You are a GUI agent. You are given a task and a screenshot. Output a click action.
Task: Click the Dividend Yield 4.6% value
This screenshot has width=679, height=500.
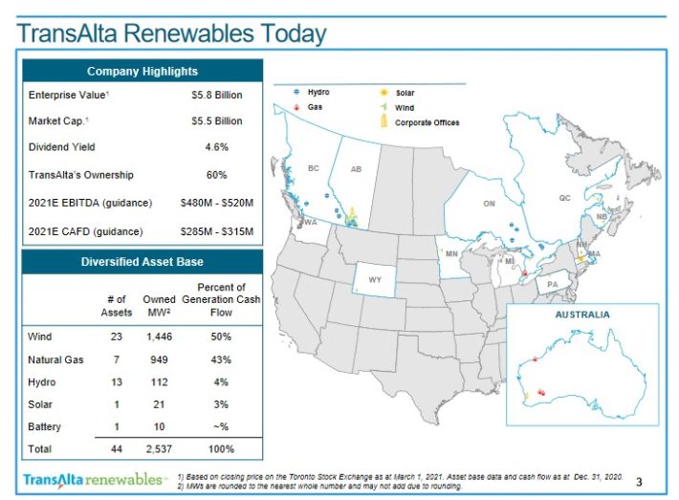click(217, 148)
